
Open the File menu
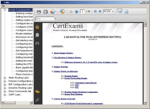pyautogui.click(x=3, y=6)
